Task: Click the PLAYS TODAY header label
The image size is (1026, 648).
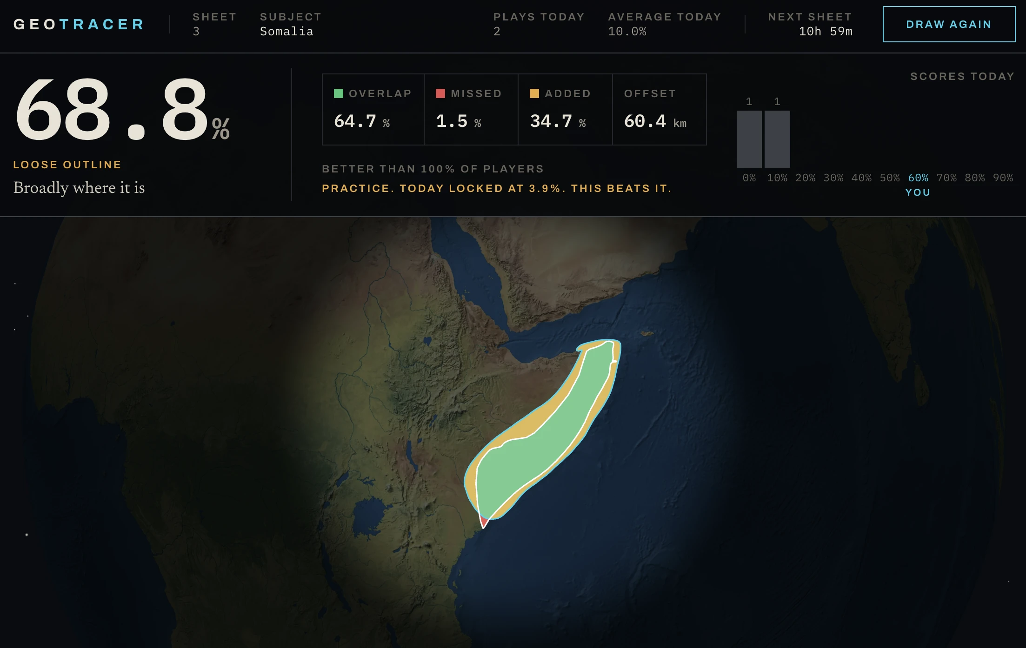Action: coord(539,17)
